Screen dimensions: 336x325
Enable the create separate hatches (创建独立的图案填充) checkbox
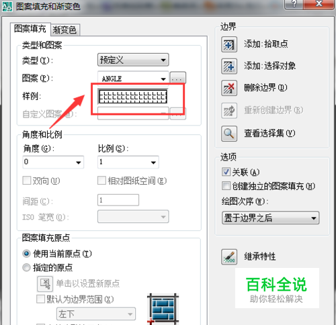coord(226,186)
